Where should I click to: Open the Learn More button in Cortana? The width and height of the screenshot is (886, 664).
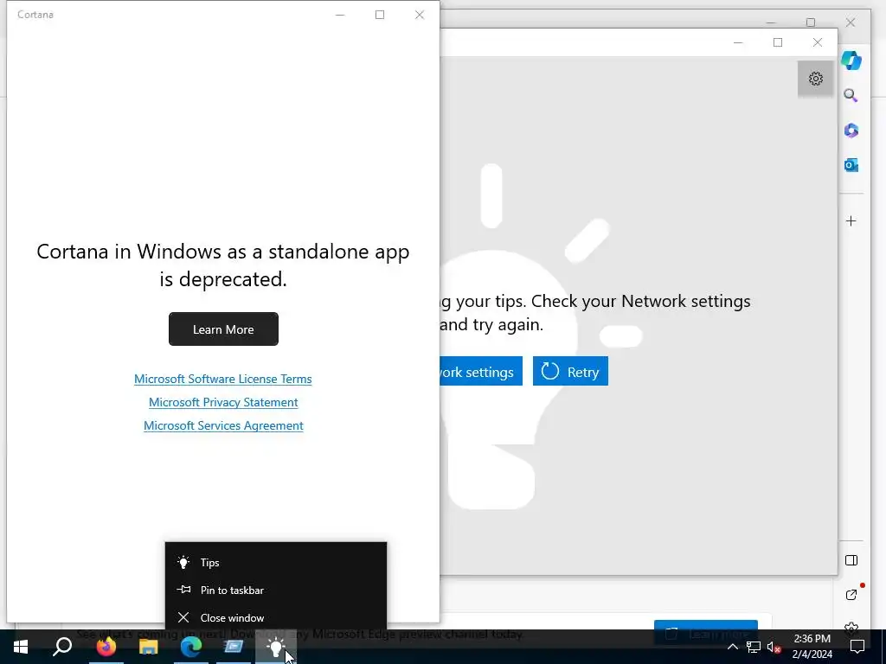point(223,329)
